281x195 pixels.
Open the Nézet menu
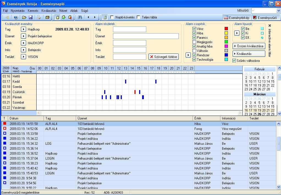pos(63,11)
